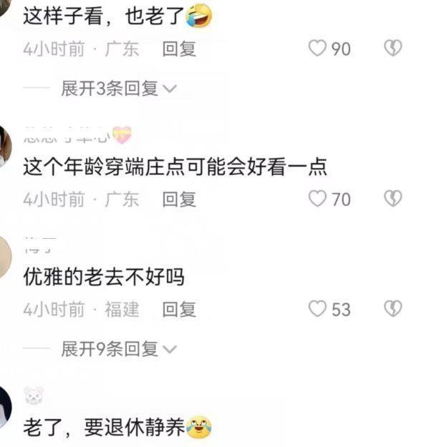Click the bear emoji username badge
This screenshot has height=447, width=424.
tap(34, 395)
